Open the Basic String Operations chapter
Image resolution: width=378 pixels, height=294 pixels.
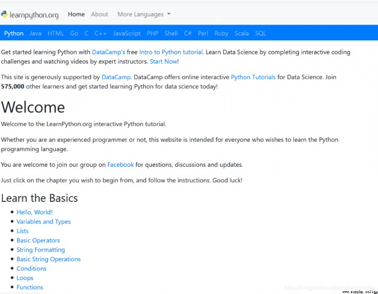(x=49, y=259)
